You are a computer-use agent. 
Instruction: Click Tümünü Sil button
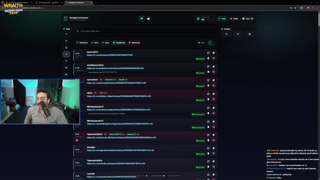134,43
